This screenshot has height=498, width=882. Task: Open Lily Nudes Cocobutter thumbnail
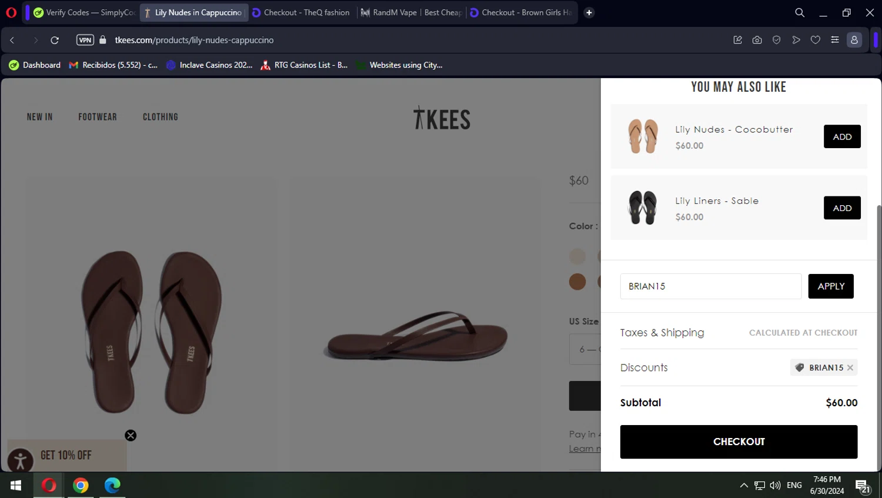point(643,136)
